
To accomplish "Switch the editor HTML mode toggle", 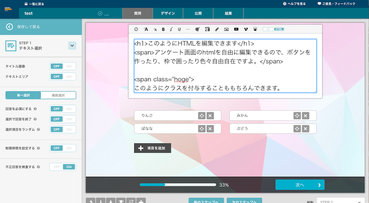I will click(274, 29).
